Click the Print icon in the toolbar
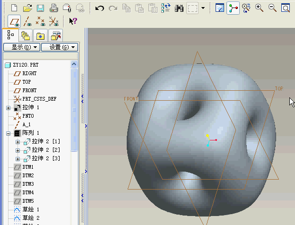This screenshot has width=295, height=225. [x=54, y=8]
